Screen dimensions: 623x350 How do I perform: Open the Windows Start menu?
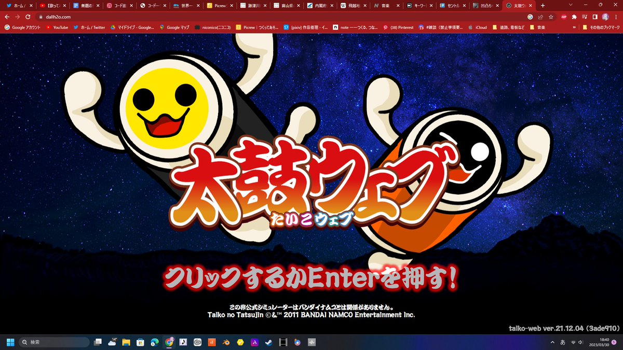[x=10, y=342]
